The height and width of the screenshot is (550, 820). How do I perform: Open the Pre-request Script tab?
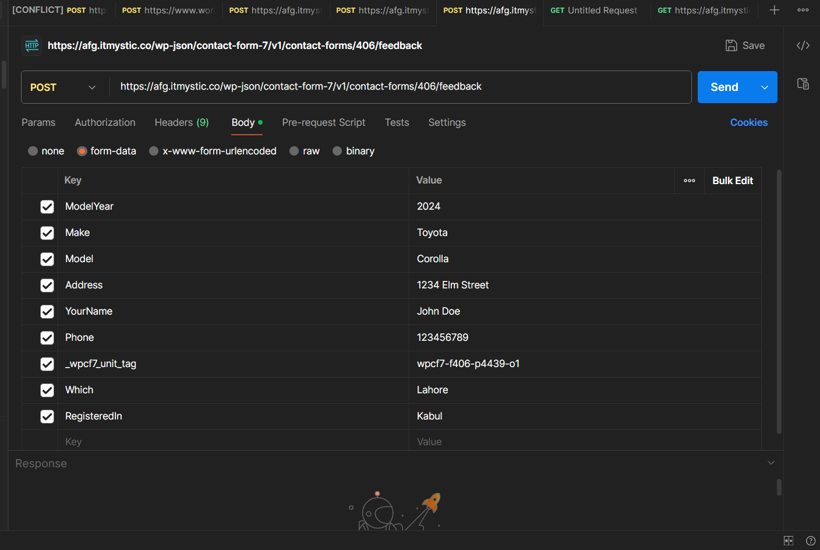point(324,122)
